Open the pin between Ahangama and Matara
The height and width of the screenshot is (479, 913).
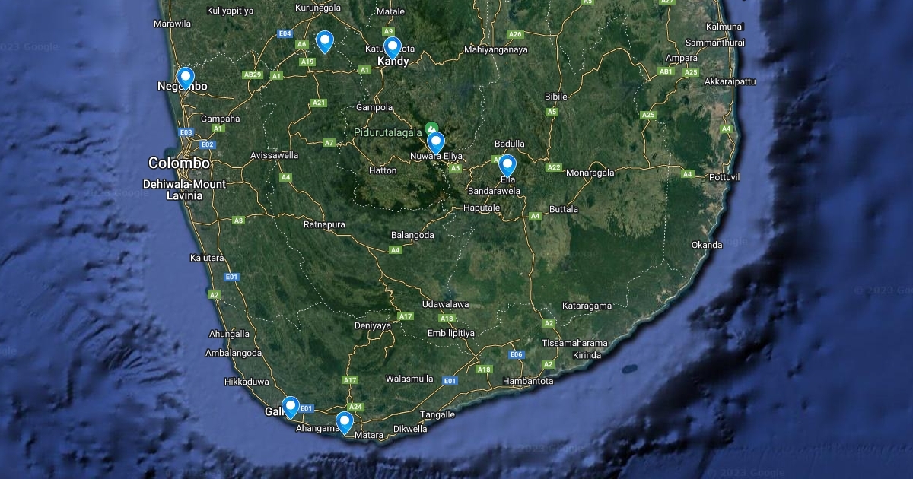pyautogui.click(x=345, y=422)
